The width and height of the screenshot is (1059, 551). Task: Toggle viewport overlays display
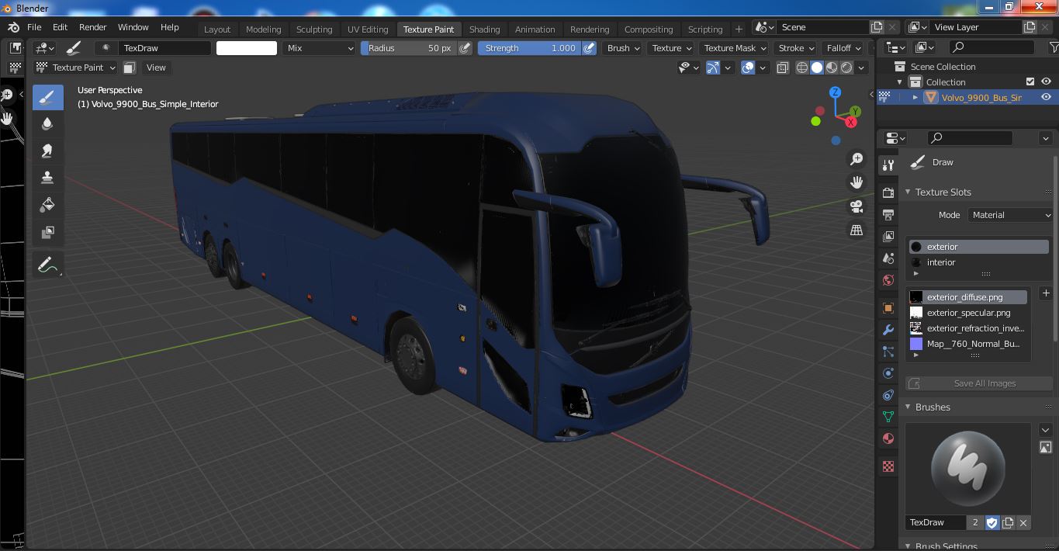[x=748, y=68]
